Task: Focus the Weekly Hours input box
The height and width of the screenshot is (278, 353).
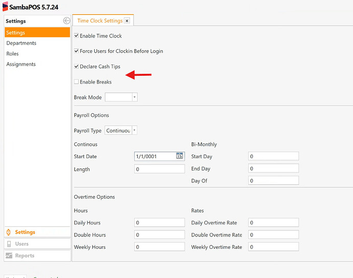Action: pyautogui.click(x=159, y=247)
